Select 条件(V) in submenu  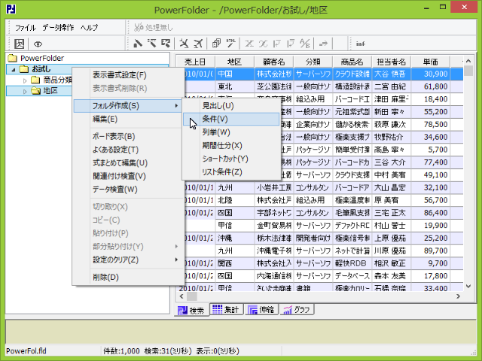pos(231,119)
